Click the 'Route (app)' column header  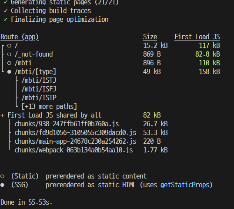pos(20,37)
